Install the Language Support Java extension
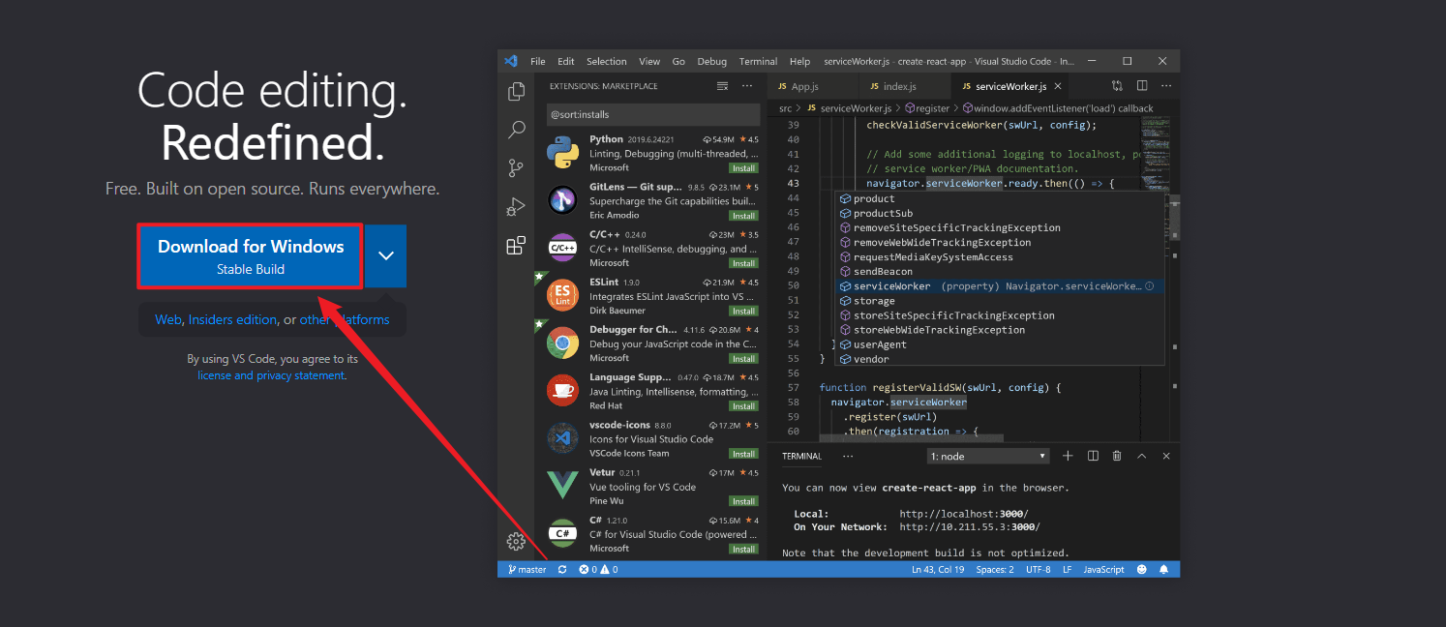 743,406
